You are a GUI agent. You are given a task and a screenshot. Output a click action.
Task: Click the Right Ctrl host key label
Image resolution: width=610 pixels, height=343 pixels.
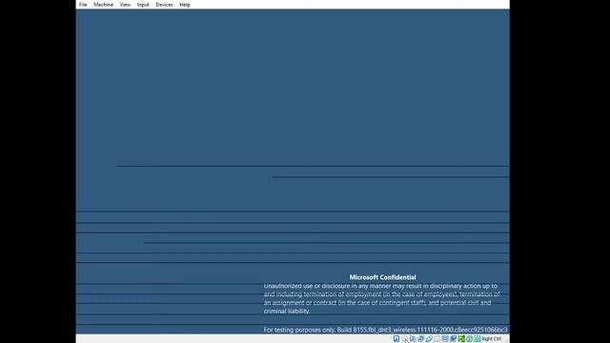click(492, 339)
